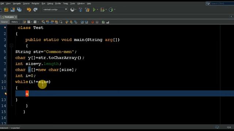The width and height of the screenshot is (234, 131).
Task: Click the Build Project hammer icon
Action: pyautogui.click(x=80, y=10)
